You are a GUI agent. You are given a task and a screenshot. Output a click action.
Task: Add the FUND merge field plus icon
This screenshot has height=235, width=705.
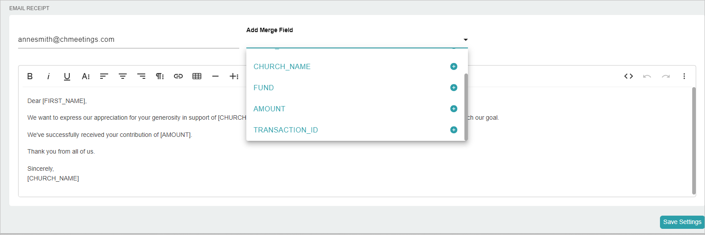pyautogui.click(x=453, y=88)
